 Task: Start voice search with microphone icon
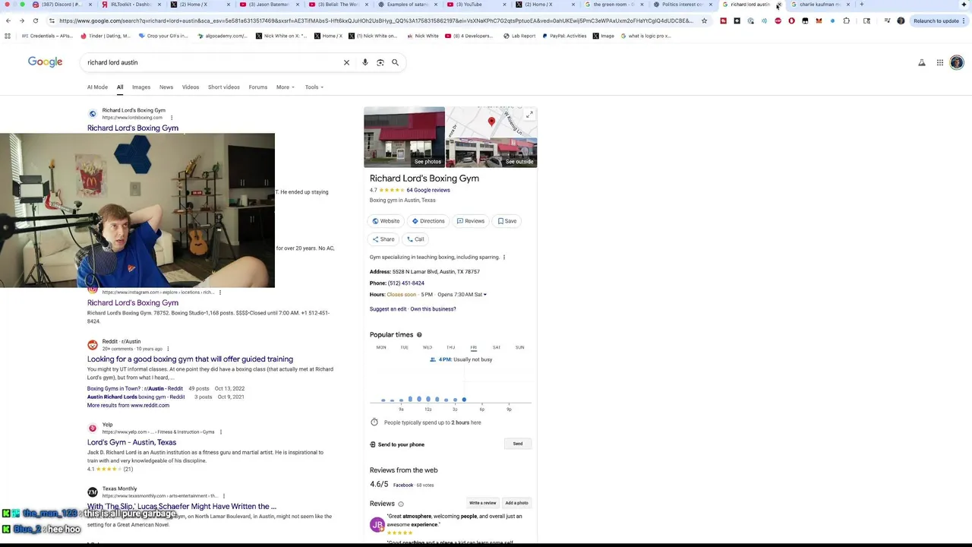tap(365, 62)
